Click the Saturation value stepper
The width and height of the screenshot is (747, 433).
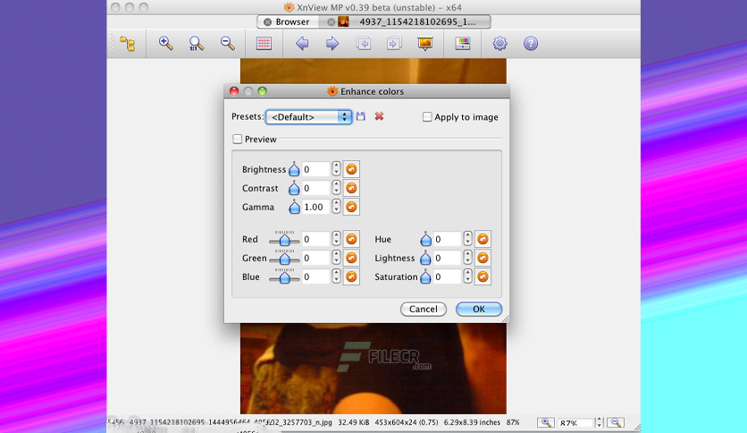[468, 276]
